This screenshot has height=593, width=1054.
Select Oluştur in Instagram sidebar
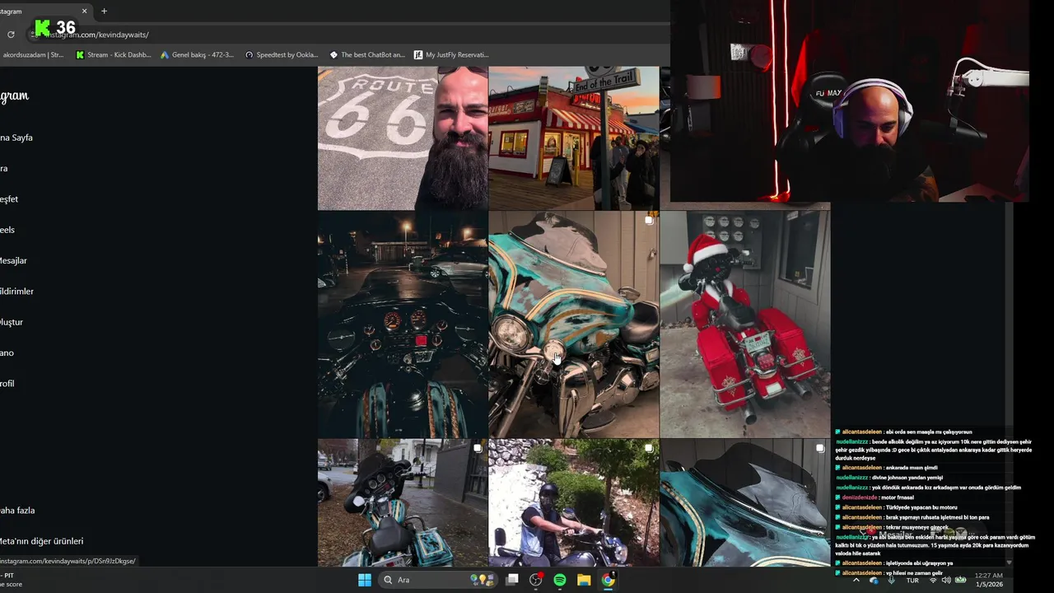[12, 322]
